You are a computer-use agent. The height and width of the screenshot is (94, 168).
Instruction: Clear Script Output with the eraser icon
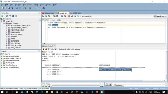(x=46, y=49)
